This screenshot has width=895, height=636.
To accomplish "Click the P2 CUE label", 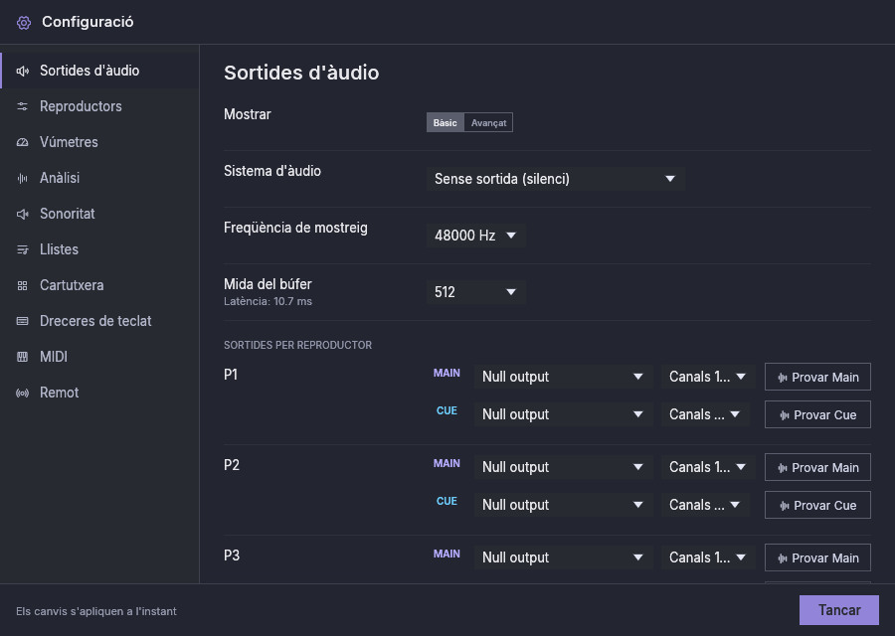I will (x=447, y=502).
